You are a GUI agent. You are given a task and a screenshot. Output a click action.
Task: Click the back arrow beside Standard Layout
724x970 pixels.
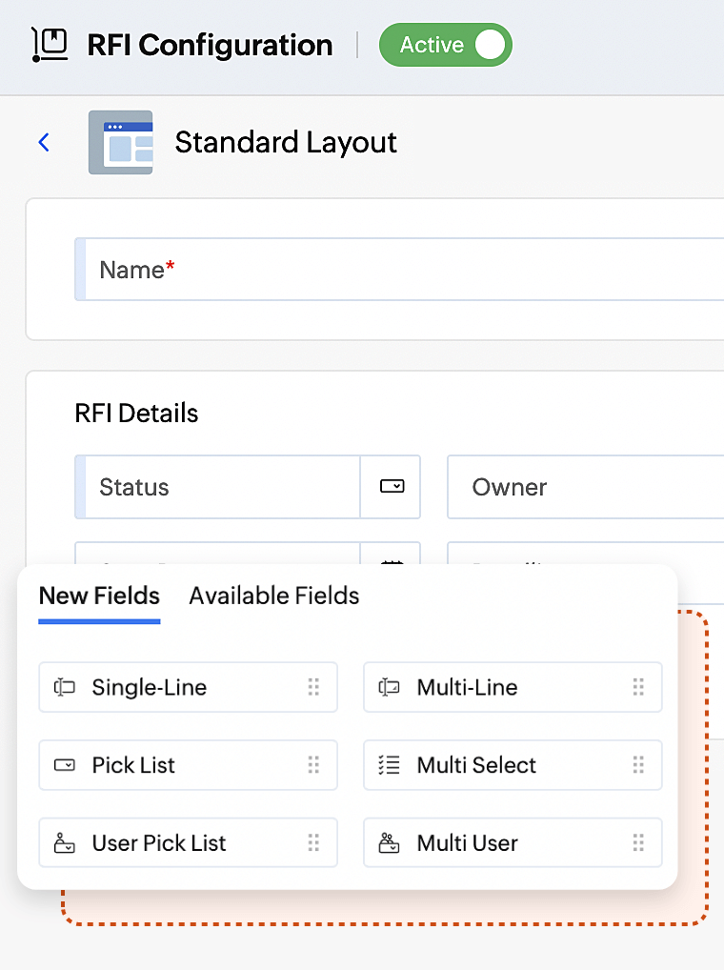click(43, 141)
